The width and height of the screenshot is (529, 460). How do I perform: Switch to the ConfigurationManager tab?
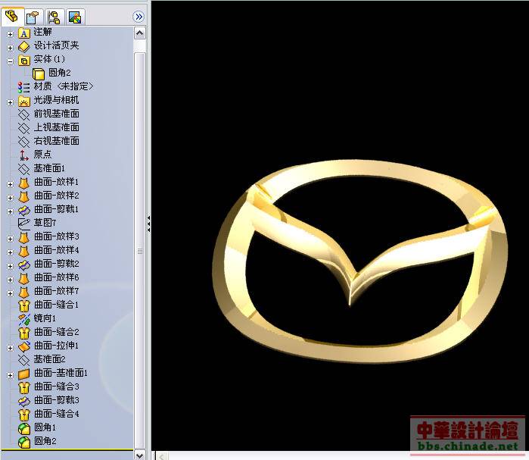[x=54, y=17]
